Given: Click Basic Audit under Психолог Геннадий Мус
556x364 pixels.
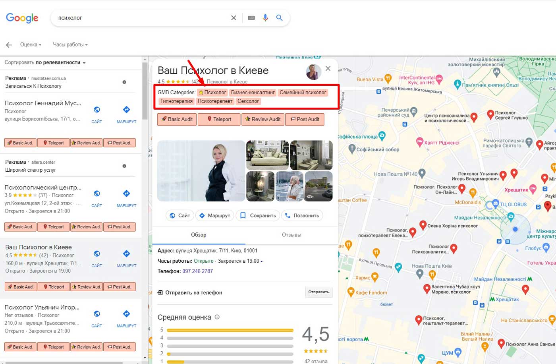Looking at the screenshot, I should pyautogui.click(x=20, y=143).
